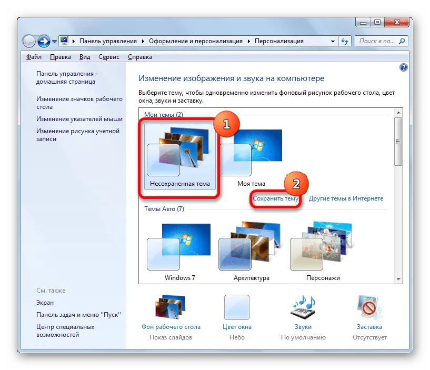This screenshot has width=430, height=370.
Task: Open Панель задач и меню "Пуск"
Action: point(78,315)
